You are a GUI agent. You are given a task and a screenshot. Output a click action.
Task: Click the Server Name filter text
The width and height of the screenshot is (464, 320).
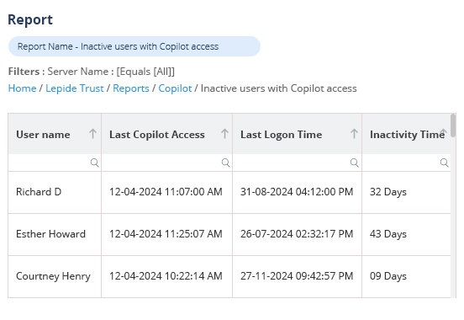111,72
